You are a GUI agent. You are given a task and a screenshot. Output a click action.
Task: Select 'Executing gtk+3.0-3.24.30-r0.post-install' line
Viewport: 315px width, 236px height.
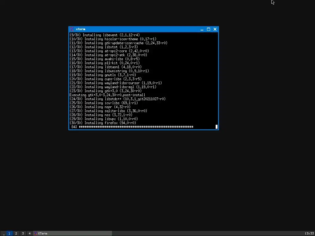pyautogui.click(x=107, y=95)
